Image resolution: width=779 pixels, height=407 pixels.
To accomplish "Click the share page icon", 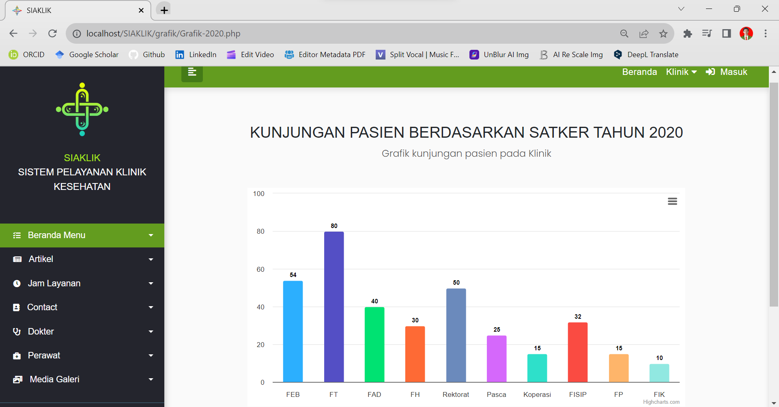I will 644,34.
